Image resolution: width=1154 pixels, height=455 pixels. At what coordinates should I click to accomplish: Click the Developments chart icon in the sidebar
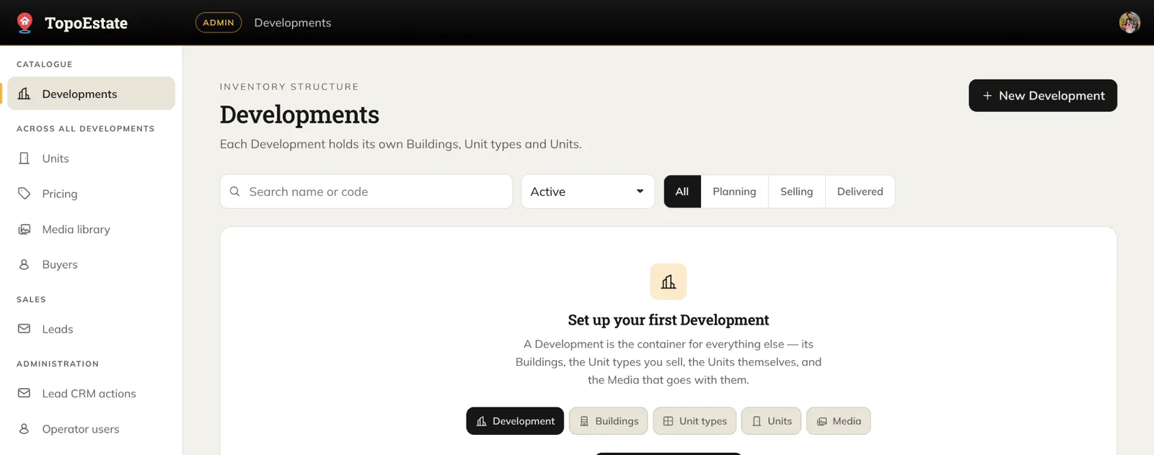click(24, 94)
